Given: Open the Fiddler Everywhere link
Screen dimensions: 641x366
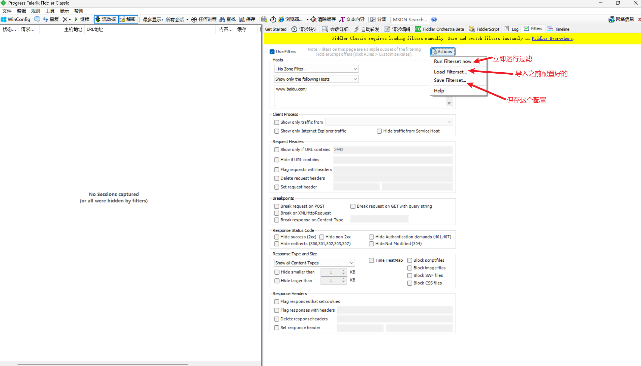Looking at the screenshot, I should coord(552,39).
